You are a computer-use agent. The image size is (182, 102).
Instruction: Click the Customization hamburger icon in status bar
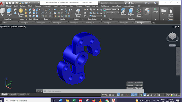tap(179, 95)
